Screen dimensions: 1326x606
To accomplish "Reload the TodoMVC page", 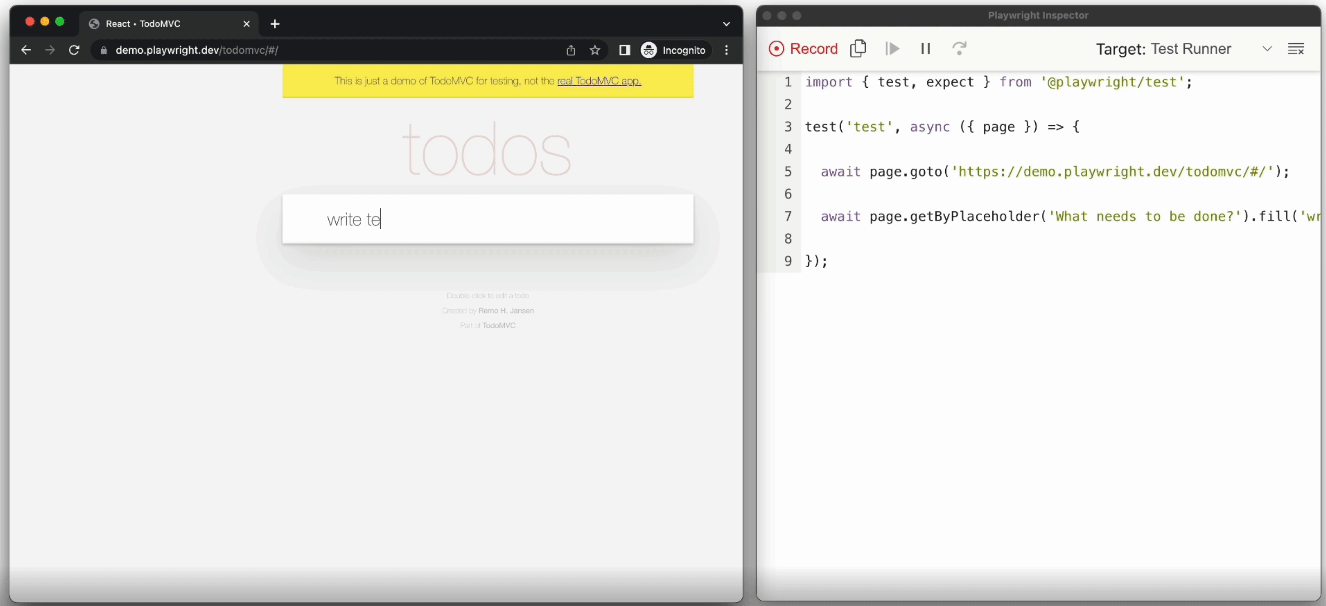I will pyautogui.click(x=74, y=50).
